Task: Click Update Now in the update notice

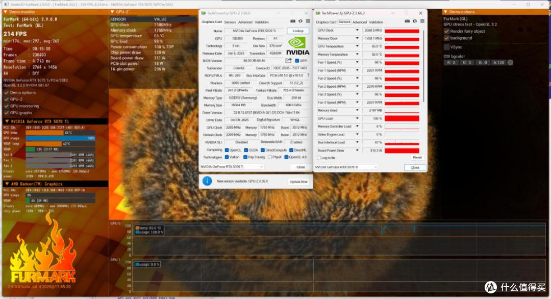Action: coord(298,182)
